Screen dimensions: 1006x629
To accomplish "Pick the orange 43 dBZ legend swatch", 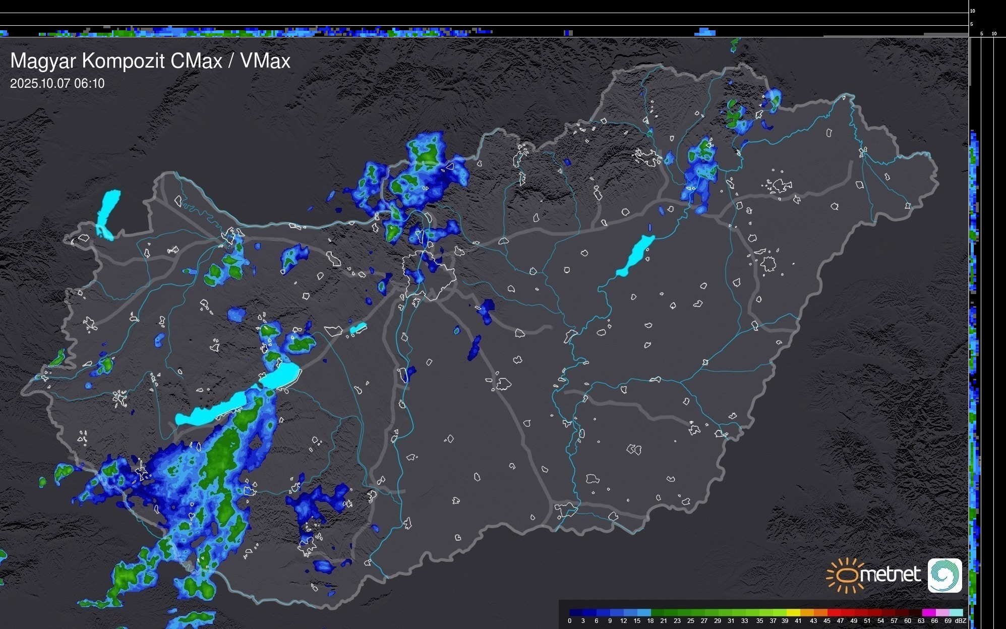I will click(x=820, y=612).
